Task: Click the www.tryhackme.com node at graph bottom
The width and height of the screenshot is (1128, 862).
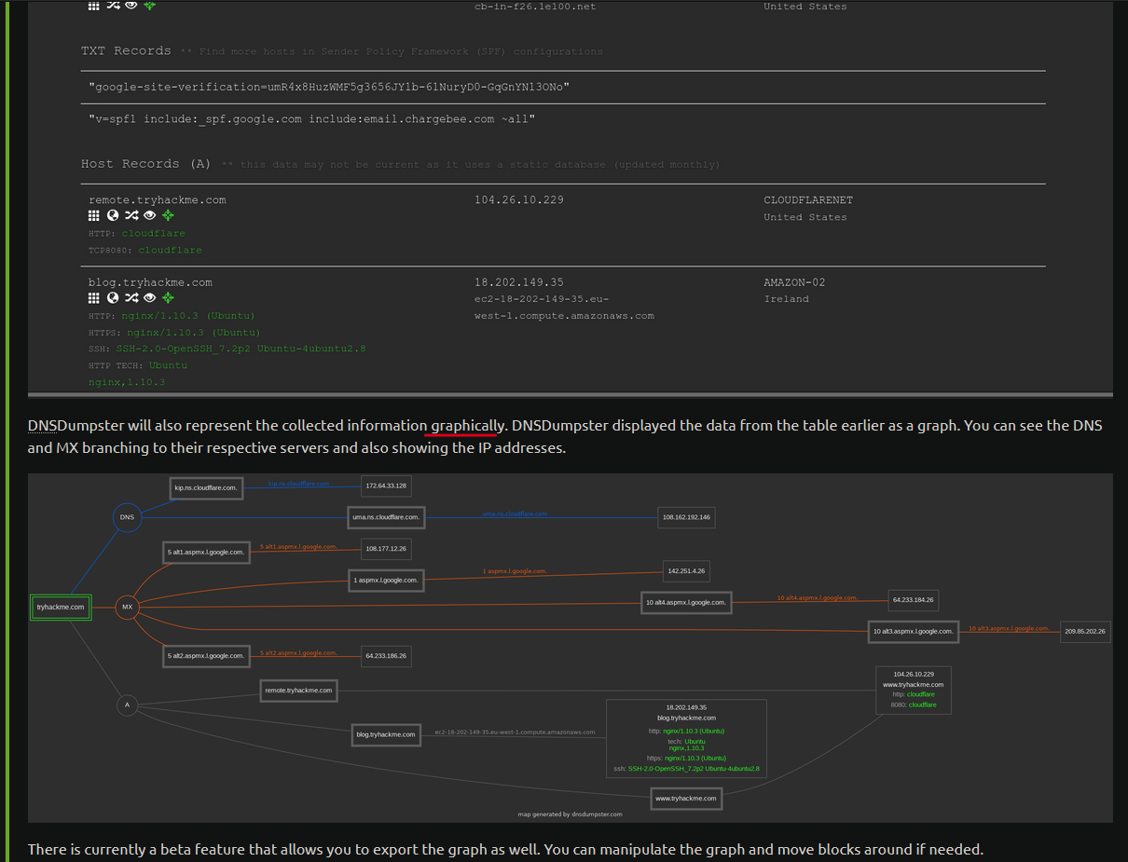Action: (x=686, y=799)
